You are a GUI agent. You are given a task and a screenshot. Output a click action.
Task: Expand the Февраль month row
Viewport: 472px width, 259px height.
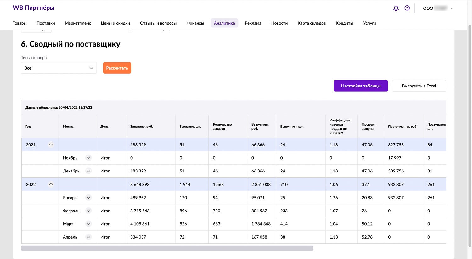88,211
